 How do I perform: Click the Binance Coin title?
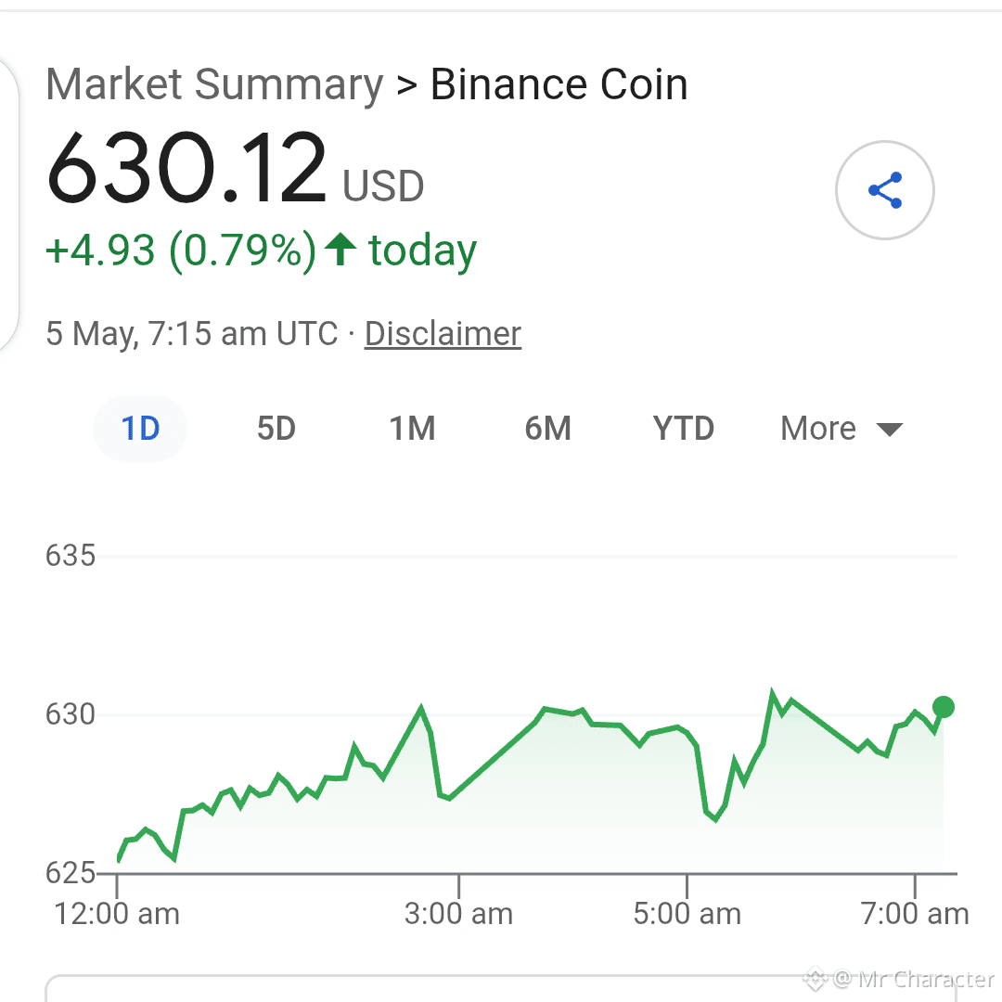point(559,84)
